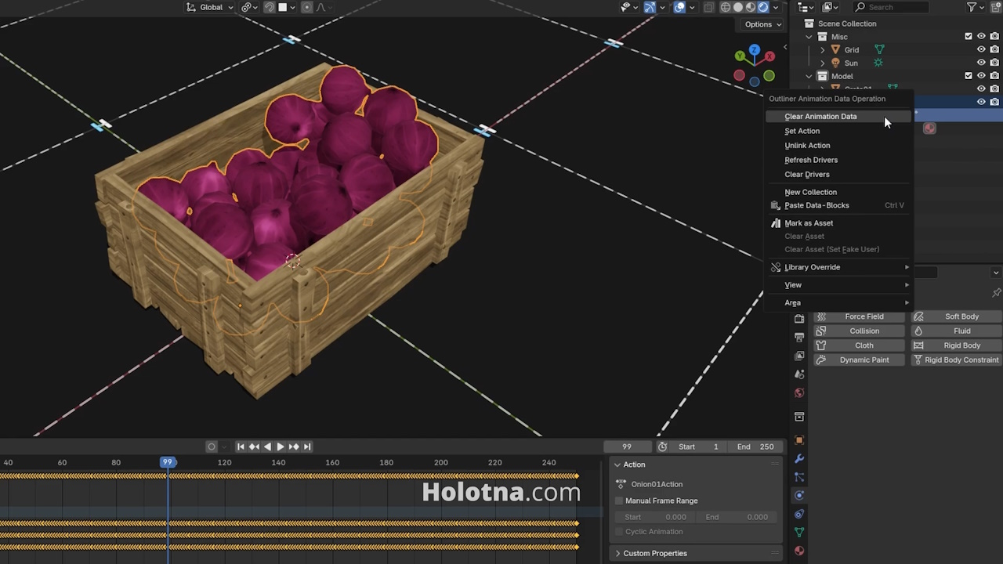Open the Modifiers wrench tab
The width and height of the screenshot is (1003, 564).
(x=799, y=458)
